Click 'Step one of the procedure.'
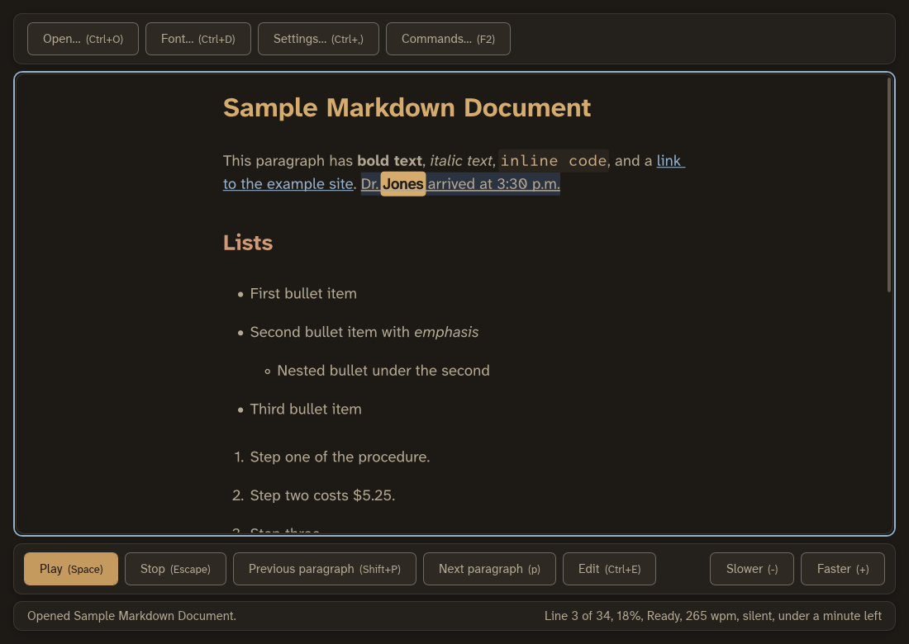 click(x=340, y=457)
